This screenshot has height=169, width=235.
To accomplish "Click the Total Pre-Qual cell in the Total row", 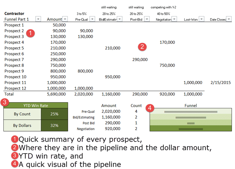I will (84, 94).
